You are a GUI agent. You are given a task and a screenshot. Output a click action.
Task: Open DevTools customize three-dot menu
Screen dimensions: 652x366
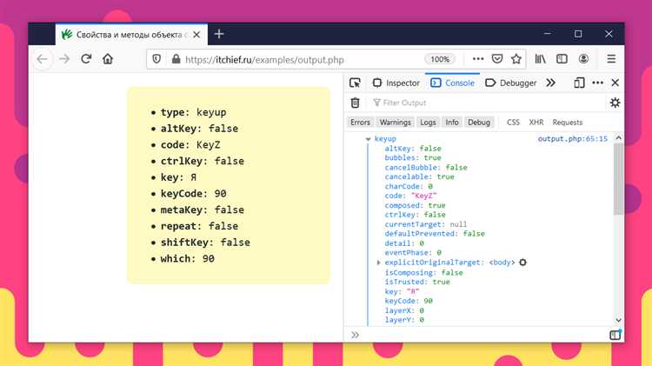(597, 83)
